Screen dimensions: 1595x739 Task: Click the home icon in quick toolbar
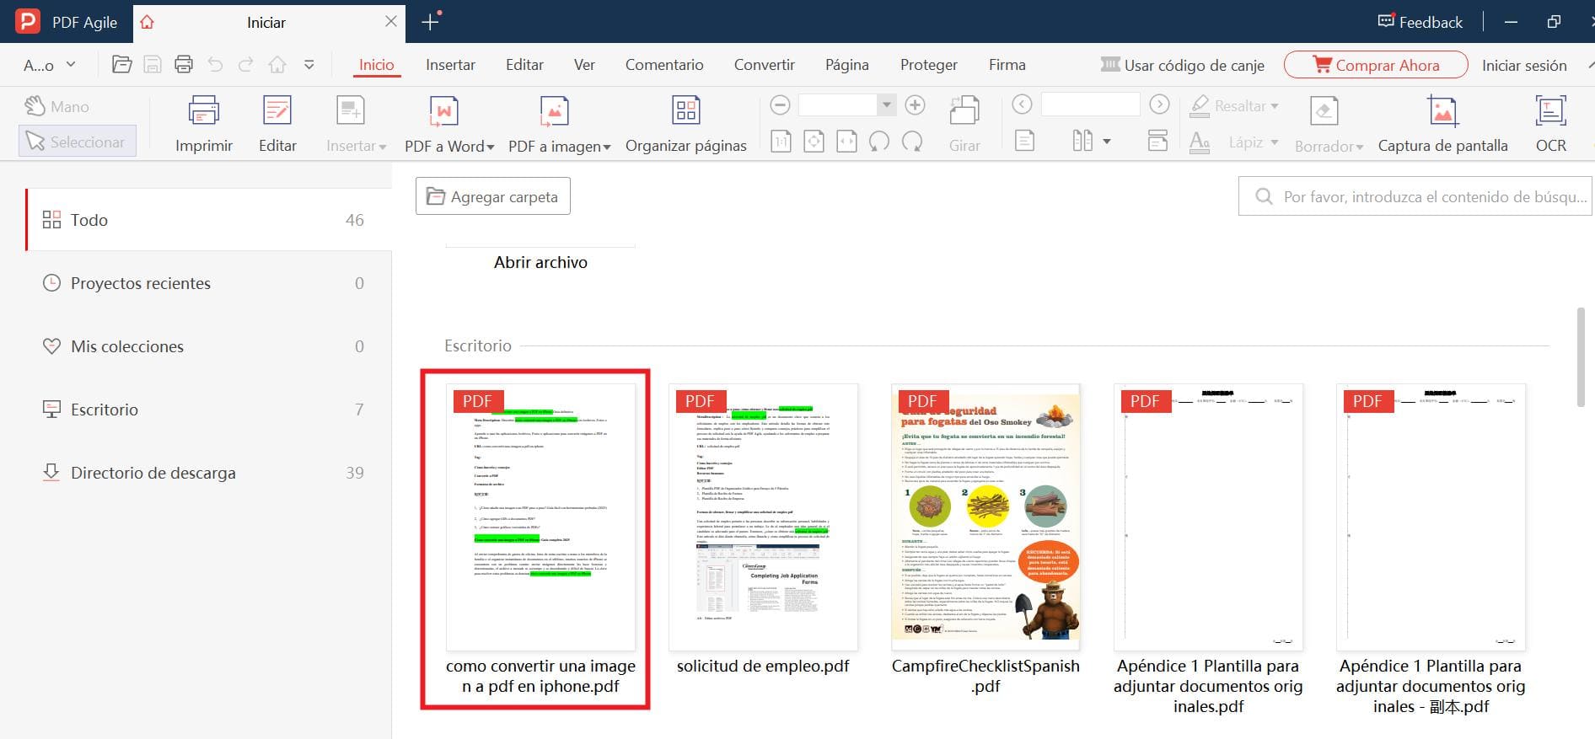(x=277, y=64)
